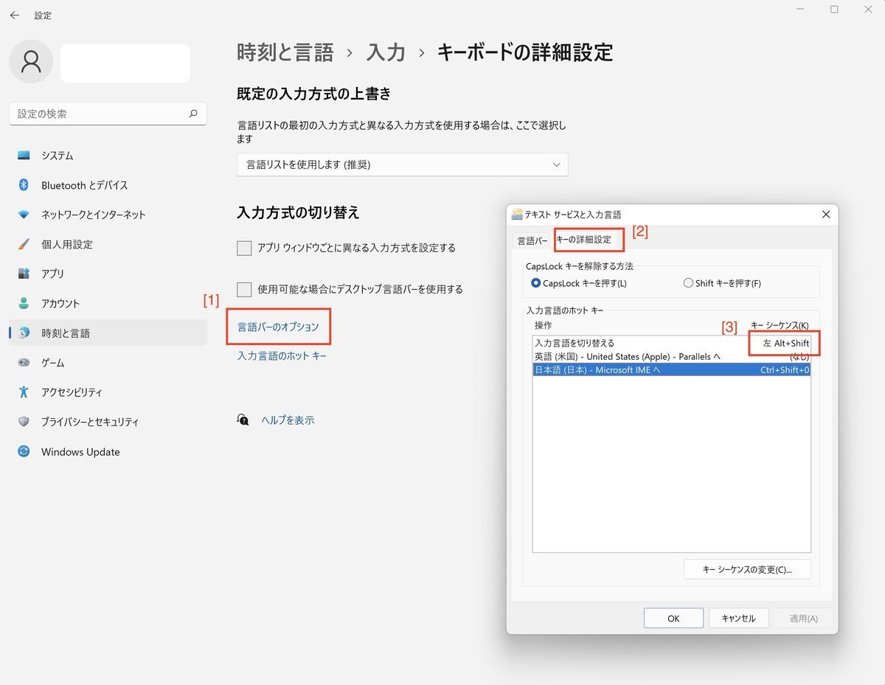The width and height of the screenshot is (885, 685).
Task: Switch to the キーの詳細設定 tab
Action: pyautogui.click(x=588, y=240)
